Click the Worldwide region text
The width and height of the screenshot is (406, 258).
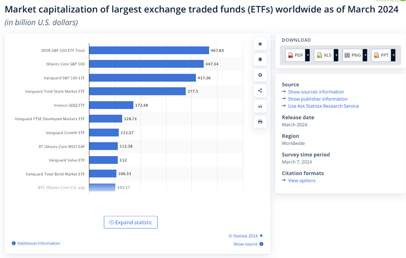294,143
